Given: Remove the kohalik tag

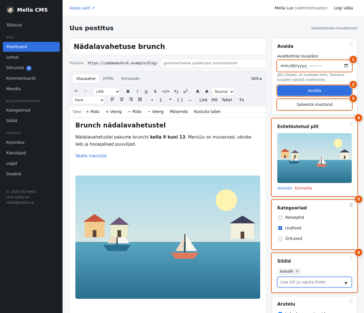Looking at the screenshot, I should coord(297,271).
